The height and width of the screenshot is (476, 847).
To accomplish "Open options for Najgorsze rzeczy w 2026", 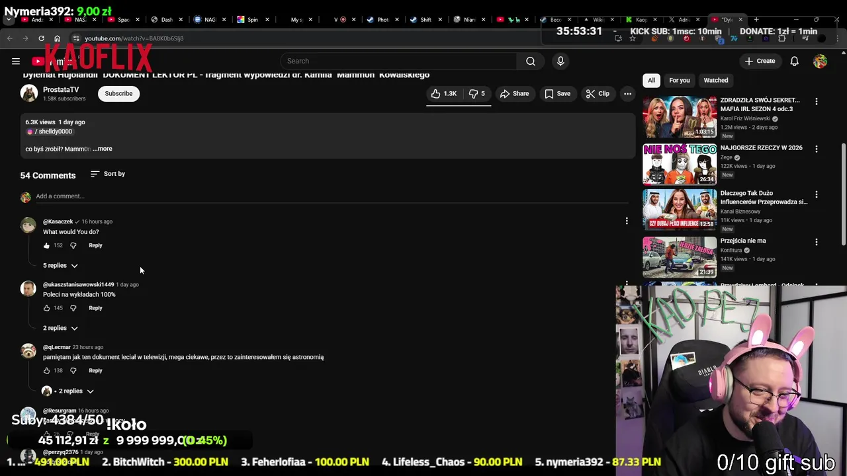I will pos(816,149).
